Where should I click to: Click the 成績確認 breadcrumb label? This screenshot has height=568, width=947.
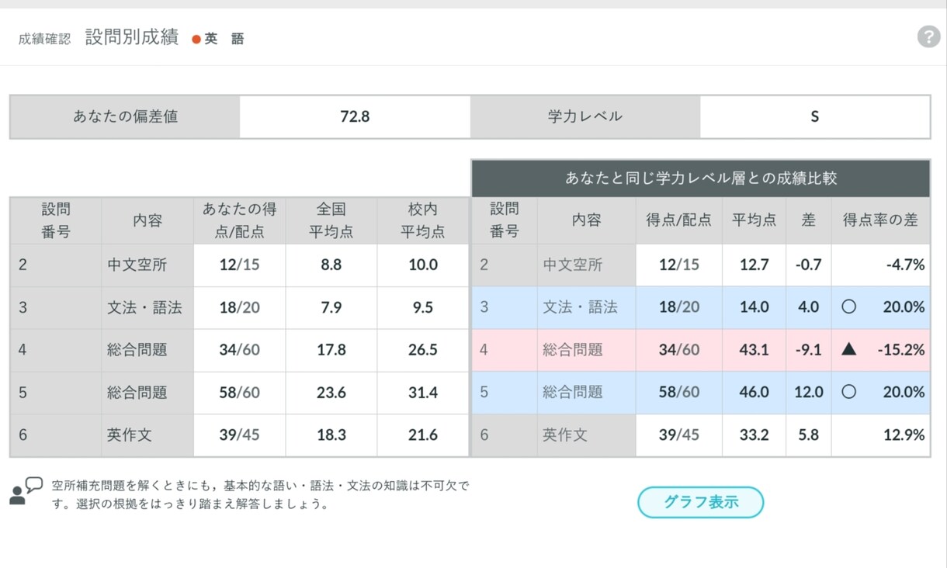tap(44, 39)
